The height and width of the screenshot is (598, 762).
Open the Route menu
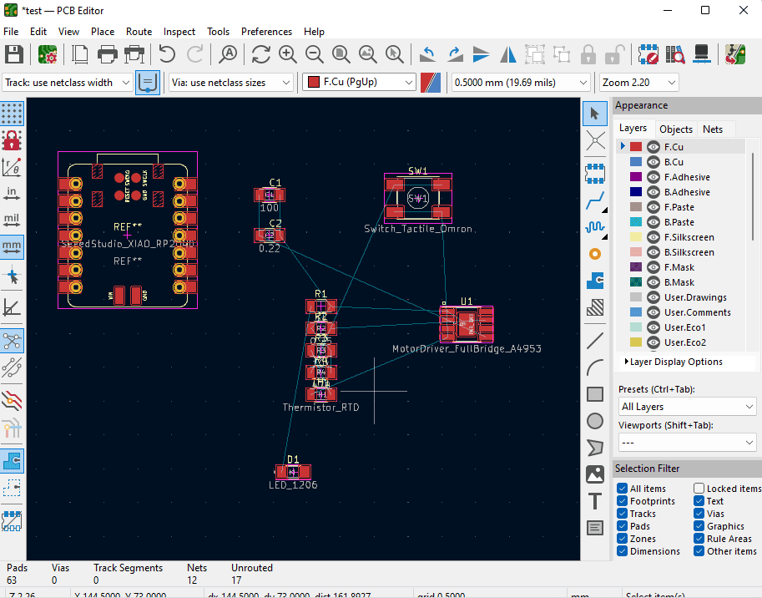point(139,32)
